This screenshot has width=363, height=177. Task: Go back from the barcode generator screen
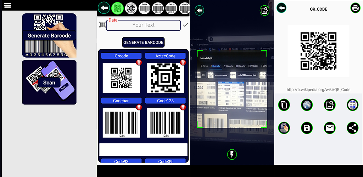pos(104,8)
